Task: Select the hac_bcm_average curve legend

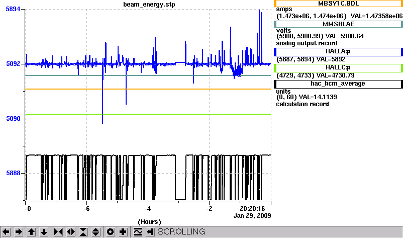Action: click(x=338, y=84)
